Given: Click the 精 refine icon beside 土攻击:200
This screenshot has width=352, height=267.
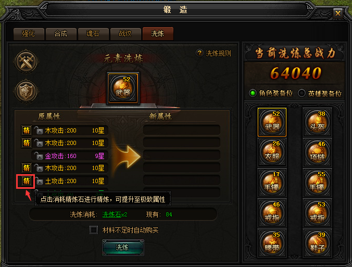Looking at the screenshot, I should tap(26, 181).
